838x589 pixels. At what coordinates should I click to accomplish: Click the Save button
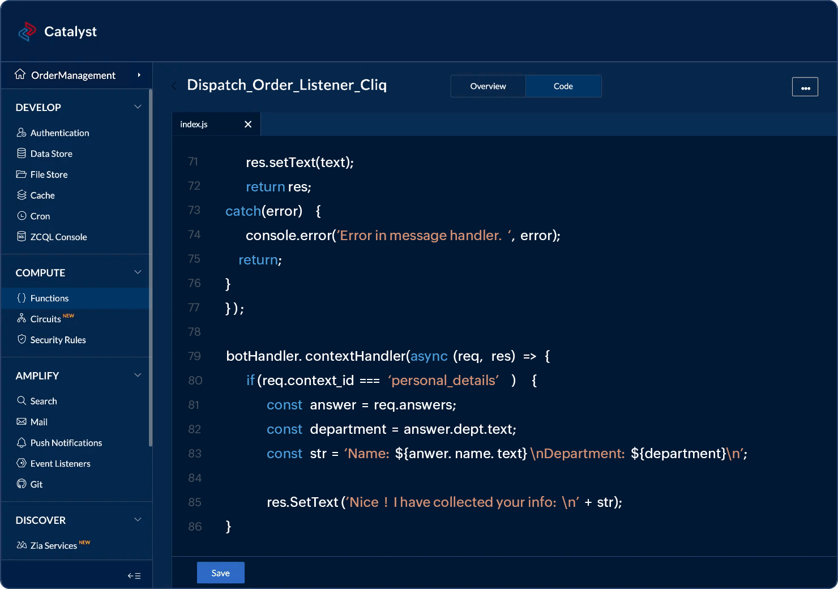click(221, 573)
